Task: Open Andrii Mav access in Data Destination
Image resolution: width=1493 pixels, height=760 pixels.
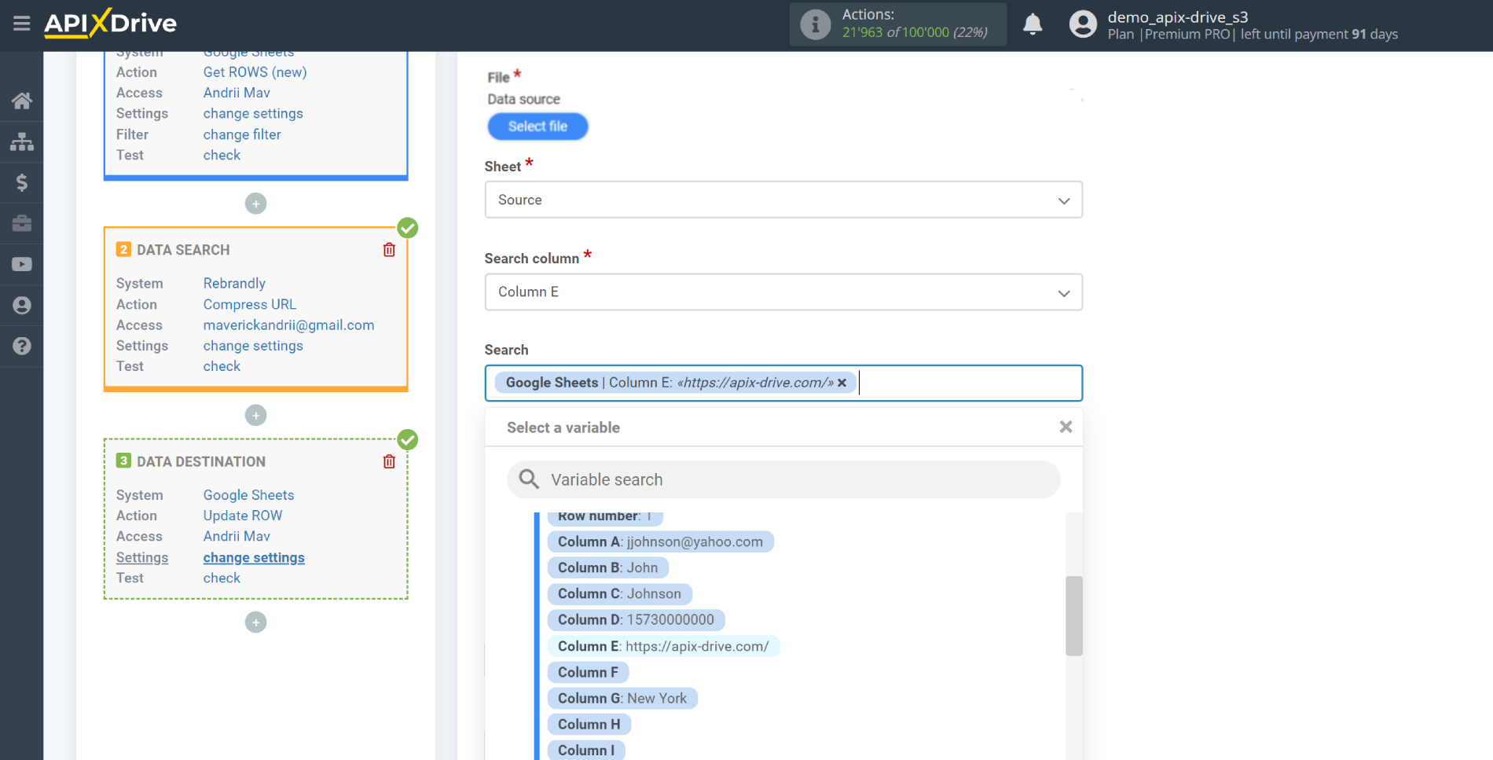Action: pos(237,536)
